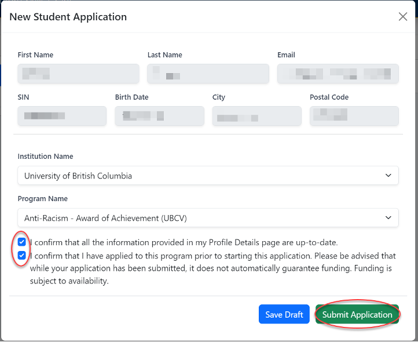This screenshot has height=342, width=418.
Task: Click the Last Name label
Action: (165, 54)
